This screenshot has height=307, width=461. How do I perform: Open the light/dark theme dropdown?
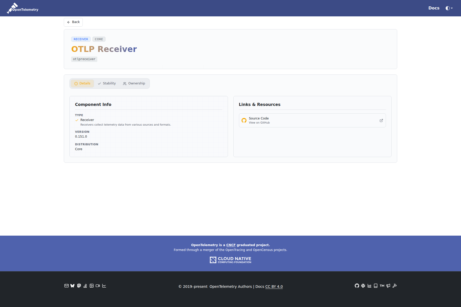449,8
